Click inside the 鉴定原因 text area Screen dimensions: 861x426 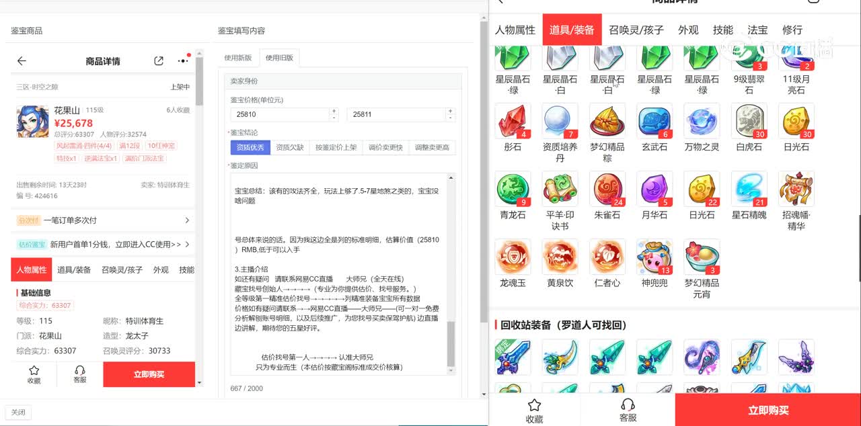(x=339, y=273)
